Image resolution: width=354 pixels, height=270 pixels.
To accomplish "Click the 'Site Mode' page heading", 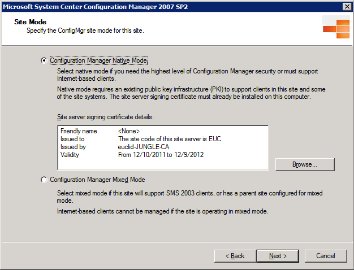I will coord(30,22).
